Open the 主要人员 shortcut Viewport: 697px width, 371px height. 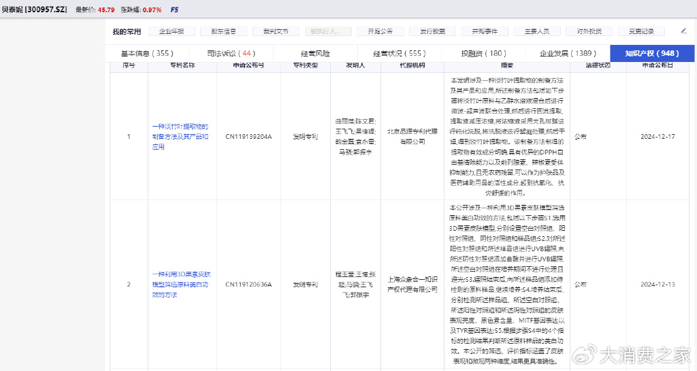(x=536, y=31)
